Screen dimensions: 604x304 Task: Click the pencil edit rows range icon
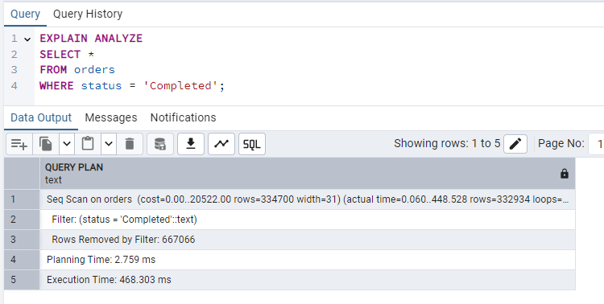point(515,144)
